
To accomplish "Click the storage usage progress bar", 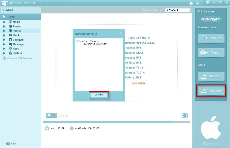I will (116, 122).
